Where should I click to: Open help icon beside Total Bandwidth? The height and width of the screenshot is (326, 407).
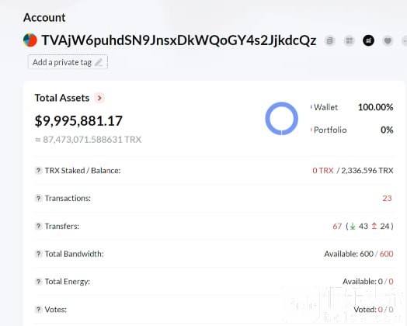pyautogui.click(x=38, y=254)
